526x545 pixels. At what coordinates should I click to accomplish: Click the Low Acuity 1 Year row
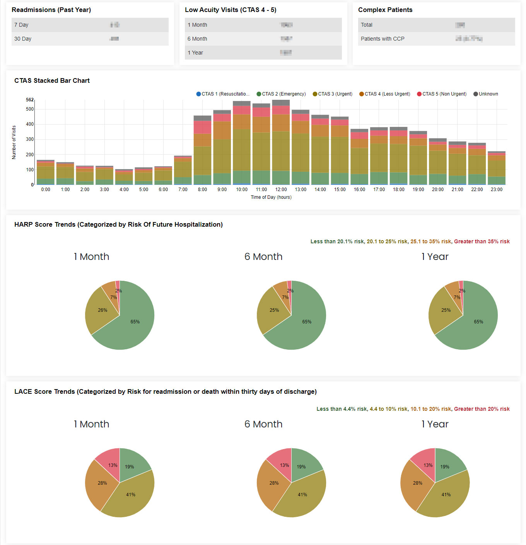pos(263,53)
